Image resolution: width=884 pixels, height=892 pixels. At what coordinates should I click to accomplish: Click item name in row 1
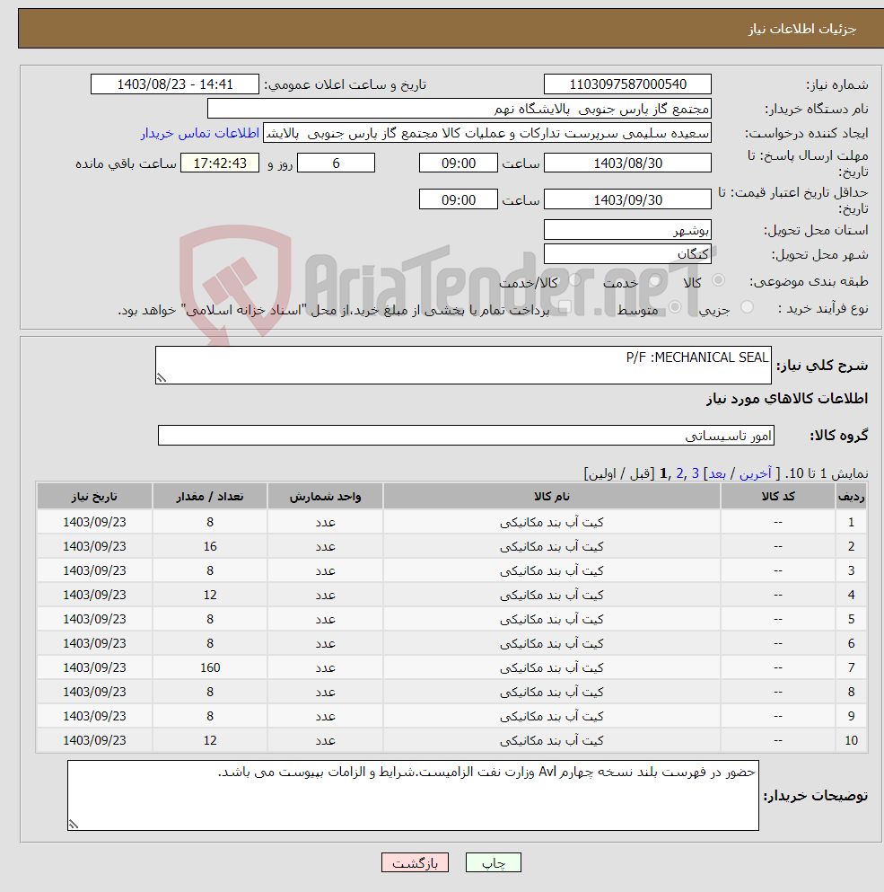[x=551, y=522]
